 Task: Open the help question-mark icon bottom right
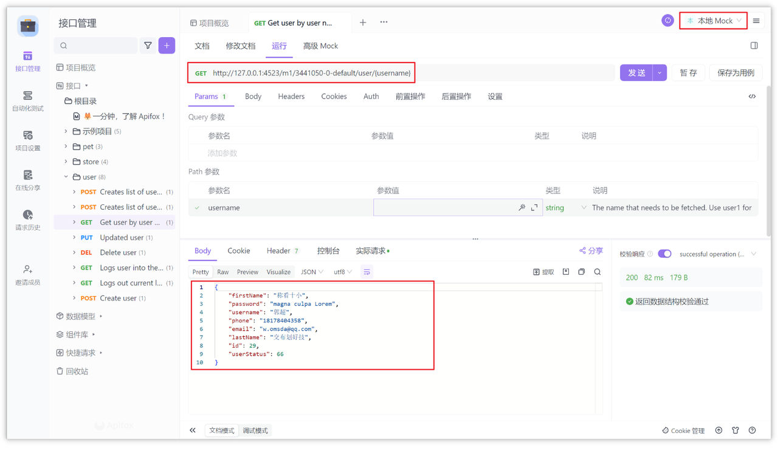pyautogui.click(x=752, y=431)
